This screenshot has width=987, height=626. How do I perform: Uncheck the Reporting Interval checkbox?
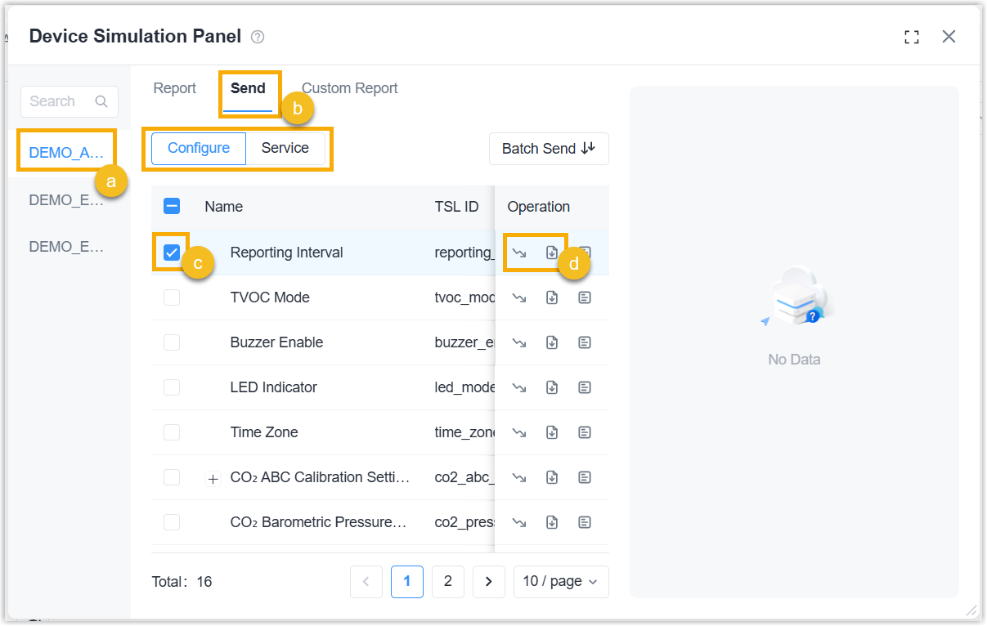coord(172,253)
